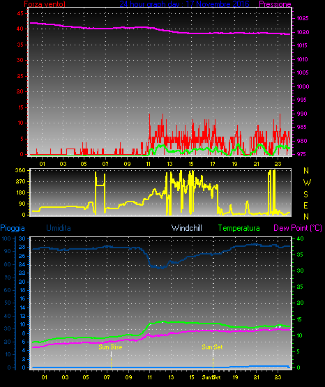Click the magenta 'Pressione' legend label
Screen dimensions: 325x387
click(275, 4)
